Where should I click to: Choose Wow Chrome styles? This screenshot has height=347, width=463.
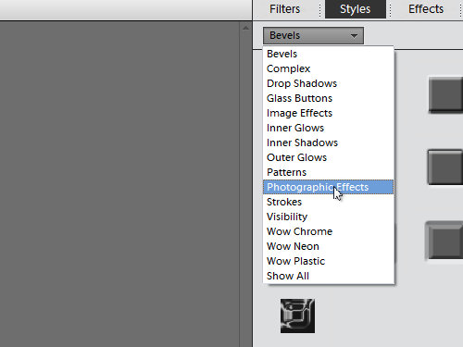pos(328,231)
